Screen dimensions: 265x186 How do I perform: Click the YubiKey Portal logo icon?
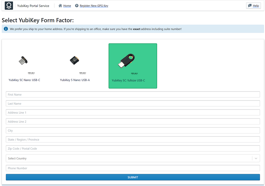tap(9, 6)
